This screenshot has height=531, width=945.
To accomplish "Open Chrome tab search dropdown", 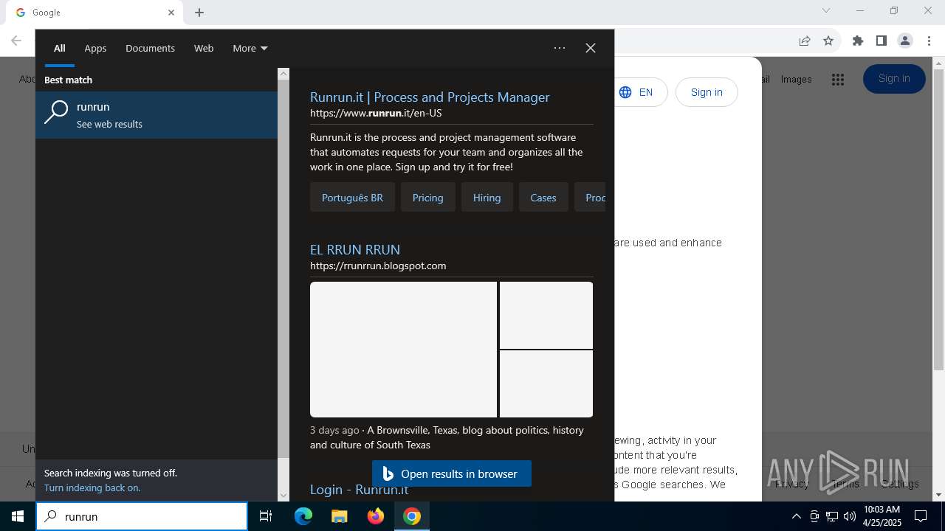I will pos(826,11).
